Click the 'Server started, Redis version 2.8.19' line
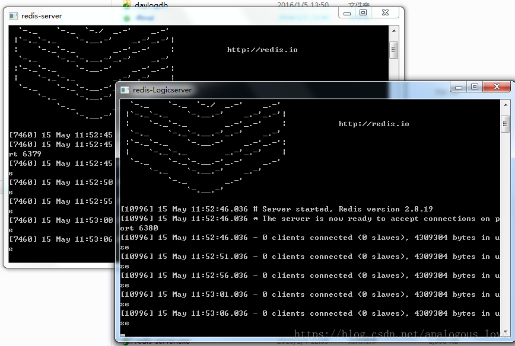Image resolution: width=515 pixels, height=346 pixels. (276, 209)
